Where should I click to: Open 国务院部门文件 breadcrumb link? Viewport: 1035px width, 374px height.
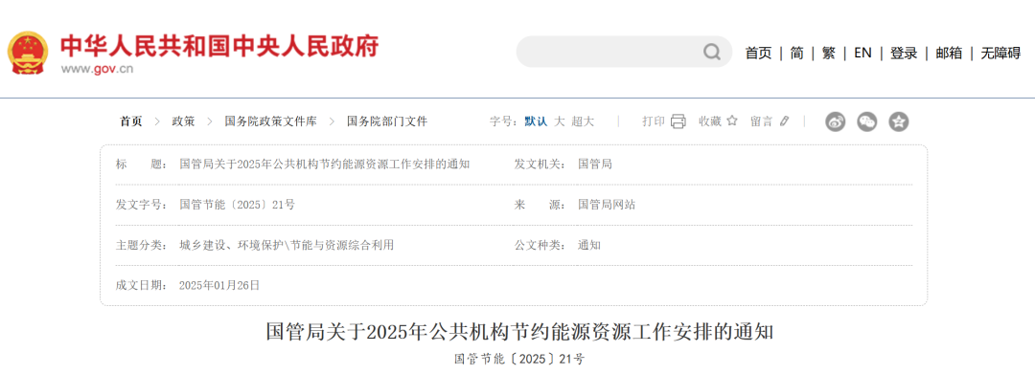[x=387, y=121]
